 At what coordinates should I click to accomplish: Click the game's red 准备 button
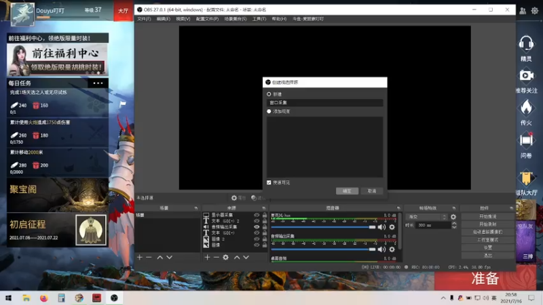pyautogui.click(x=485, y=279)
